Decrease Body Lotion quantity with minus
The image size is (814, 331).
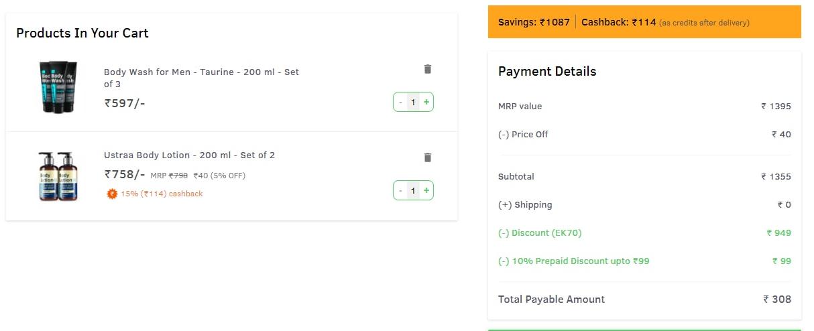(x=400, y=190)
